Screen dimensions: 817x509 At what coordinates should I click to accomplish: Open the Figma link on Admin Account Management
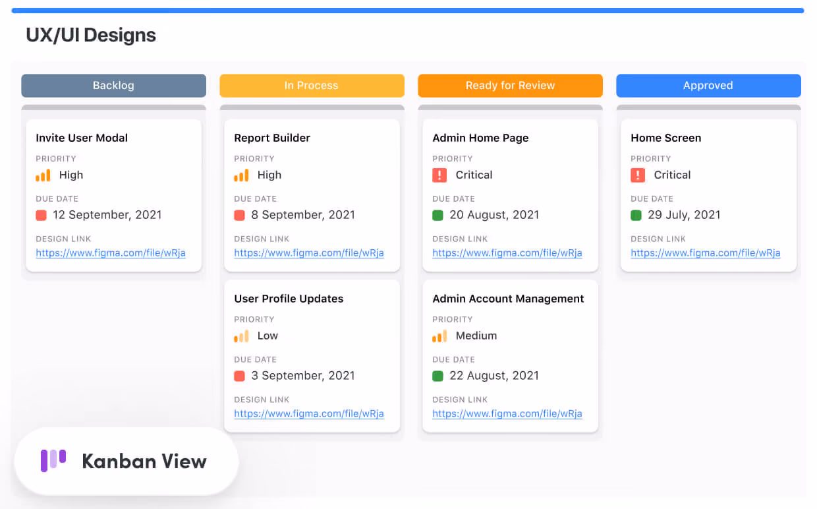507,414
